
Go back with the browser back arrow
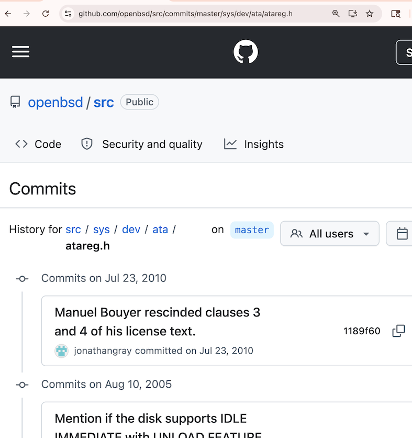[8, 14]
